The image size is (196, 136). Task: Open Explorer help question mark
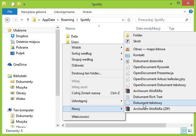pos(191,11)
